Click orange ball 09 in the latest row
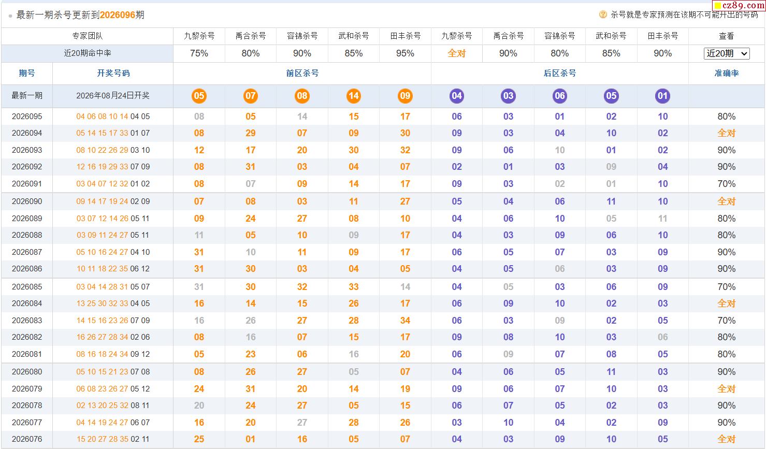The height and width of the screenshot is (449, 766). tap(405, 96)
